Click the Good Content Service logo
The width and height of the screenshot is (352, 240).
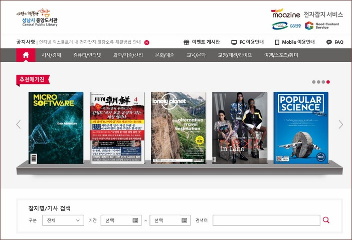(x=322, y=26)
